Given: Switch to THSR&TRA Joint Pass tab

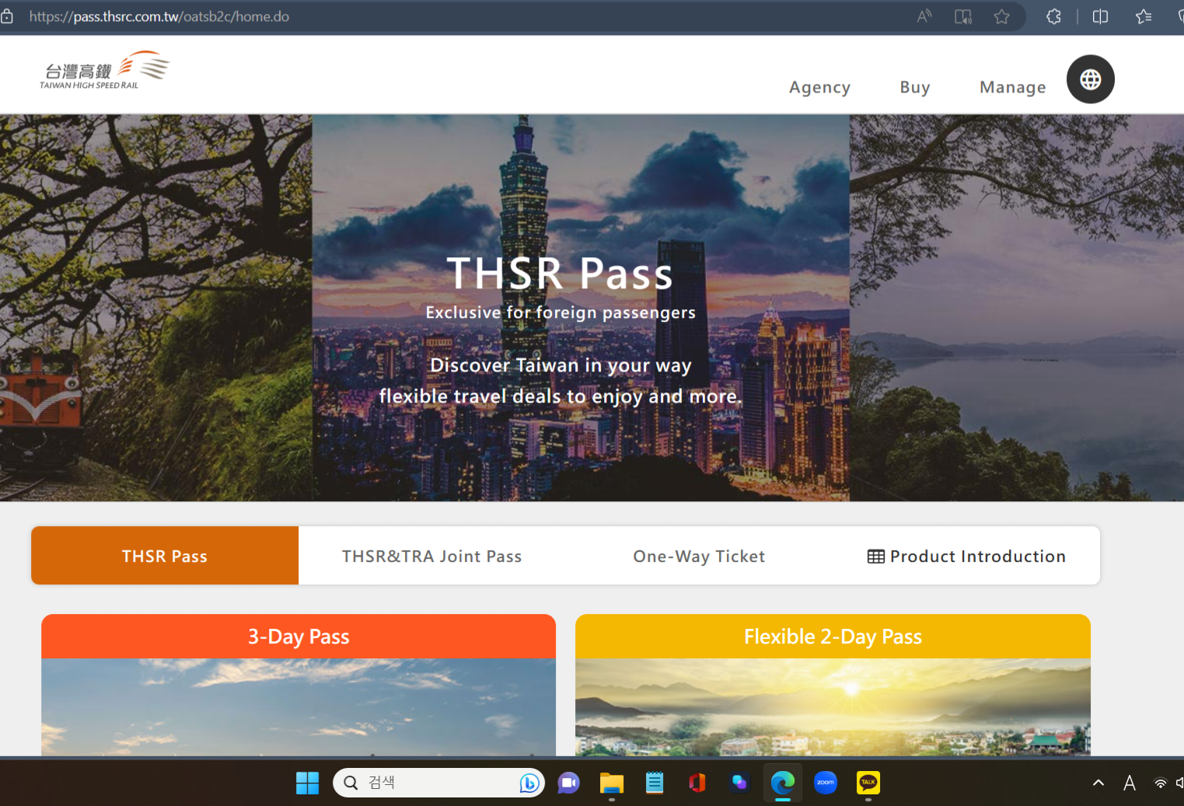Looking at the screenshot, I should (431, 556).
